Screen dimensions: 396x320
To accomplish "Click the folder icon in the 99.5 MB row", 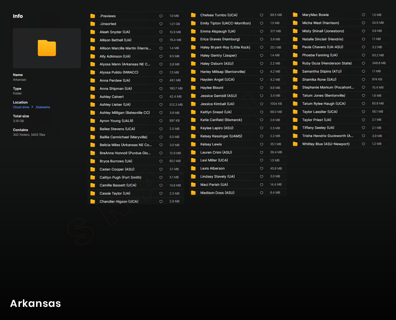I will pos(193,15).
